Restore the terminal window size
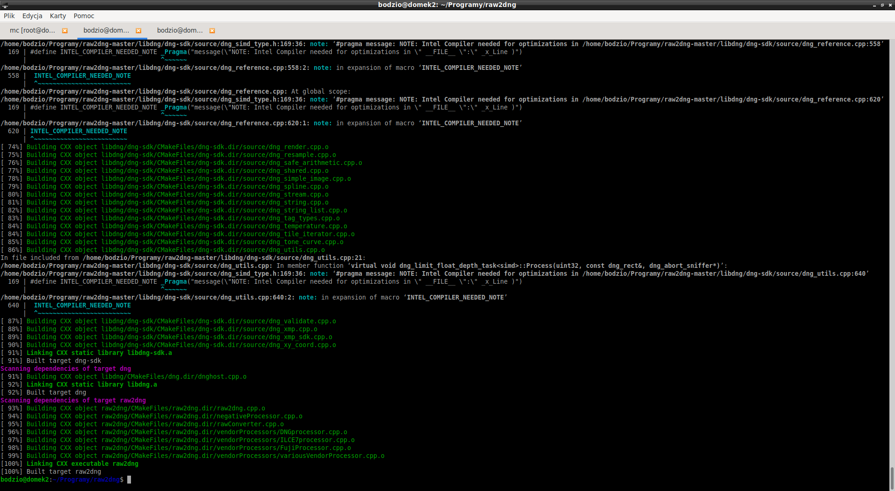Viewport: 895px width, 491px height. [x=882, y=5]
